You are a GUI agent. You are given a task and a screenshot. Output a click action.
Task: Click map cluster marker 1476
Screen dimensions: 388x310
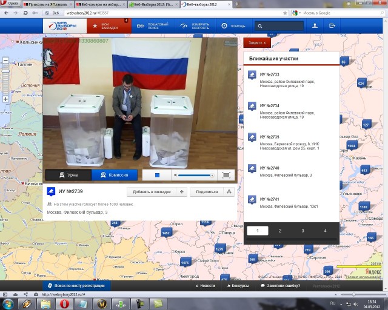185,263
